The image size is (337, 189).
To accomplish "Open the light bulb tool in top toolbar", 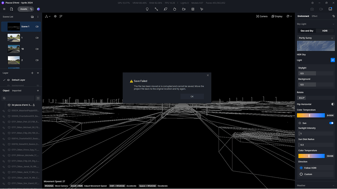I will click(147, 9).
